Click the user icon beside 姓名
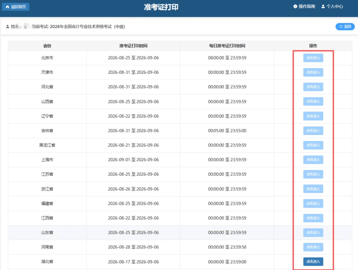This screenshot has width=358, height=270. pos(8,27)
